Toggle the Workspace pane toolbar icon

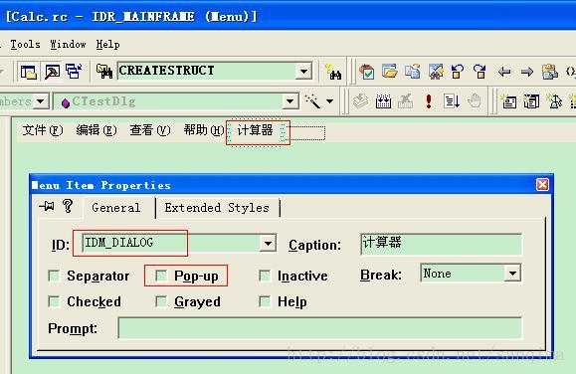point(28,72)
